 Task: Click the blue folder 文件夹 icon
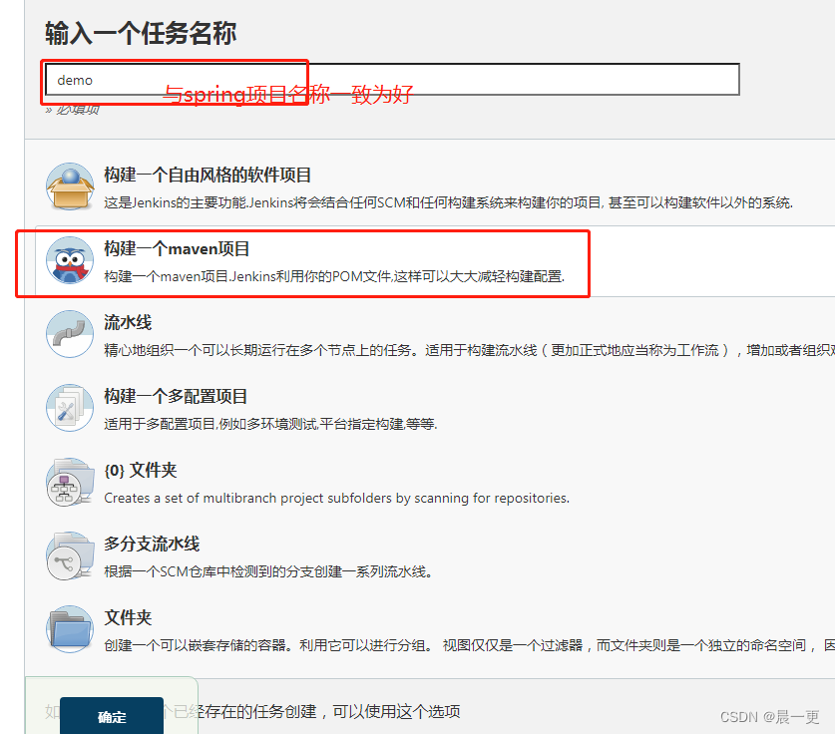70,629
